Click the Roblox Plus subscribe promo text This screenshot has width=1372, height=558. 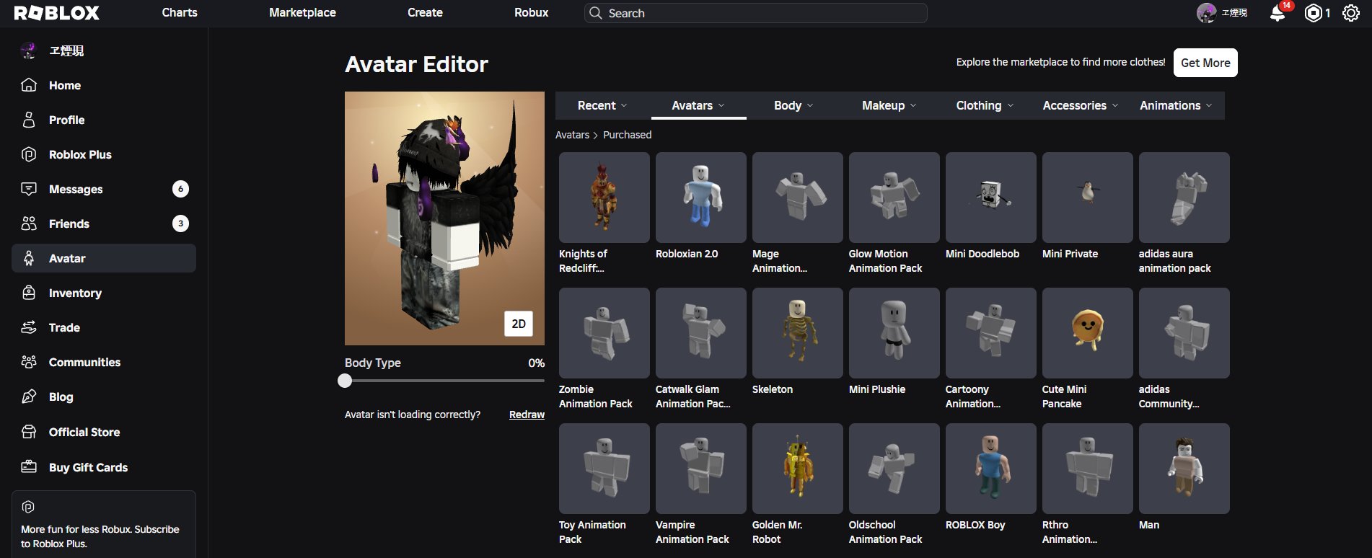pos(100,536)
